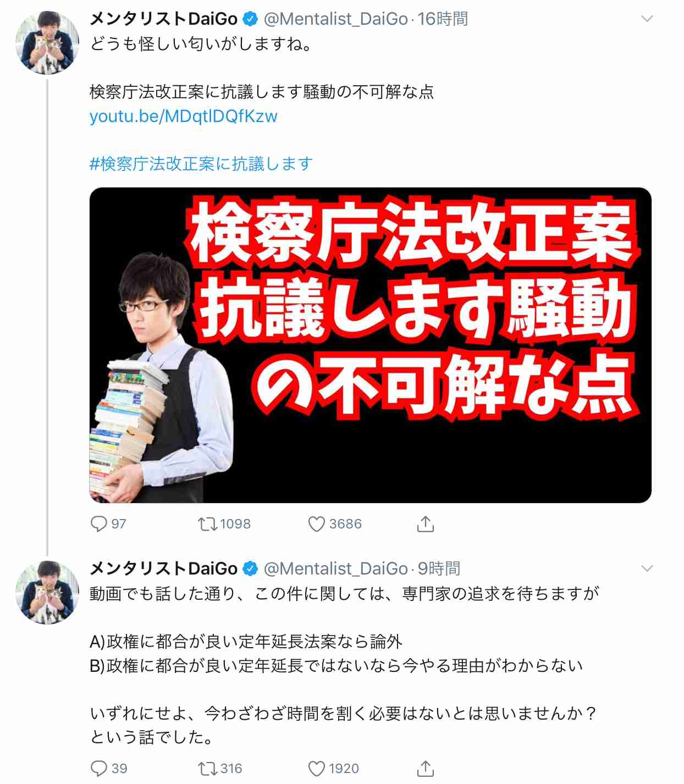Open the #検察庁法改正案に抗議します hashtag
Viewport: 684px width, 784px height.
201,164
